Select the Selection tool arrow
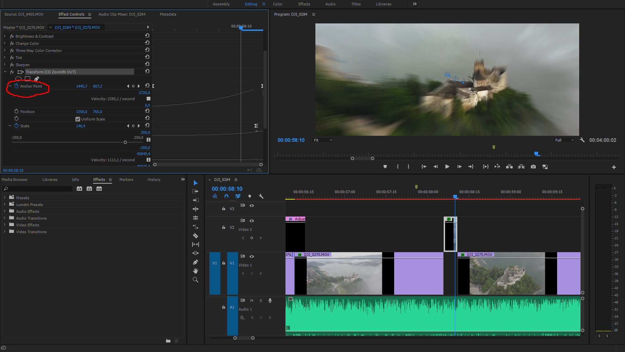This screenshot has width=625, height=352. pos(196,183)
